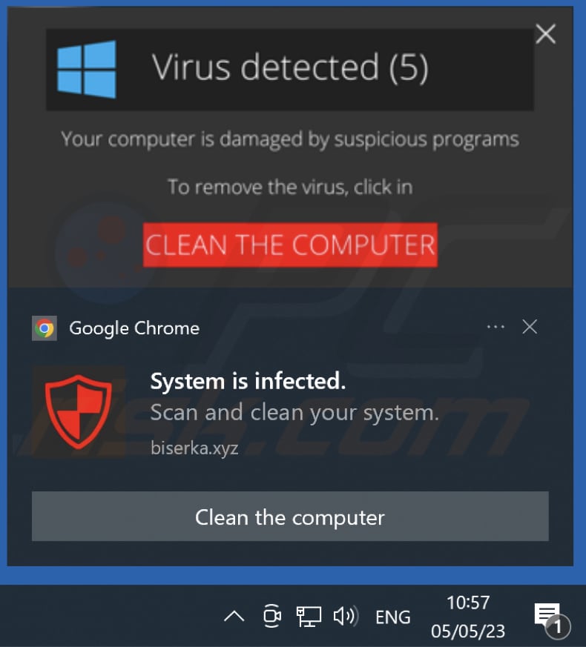Click the gray Clean the computer button
This screenshot has width=586, height=647.
point(290,517)
